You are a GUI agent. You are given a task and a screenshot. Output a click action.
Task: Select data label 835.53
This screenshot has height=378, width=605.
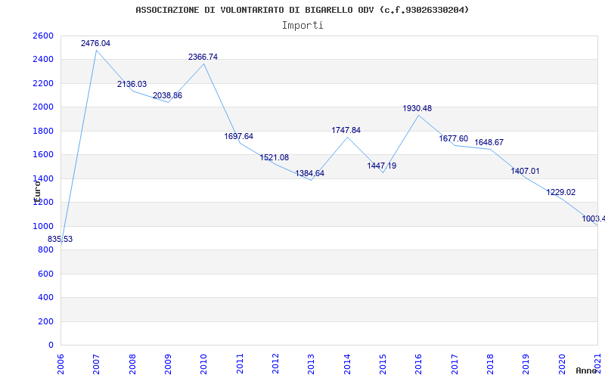pyautogui.click(x=60, y=239)
